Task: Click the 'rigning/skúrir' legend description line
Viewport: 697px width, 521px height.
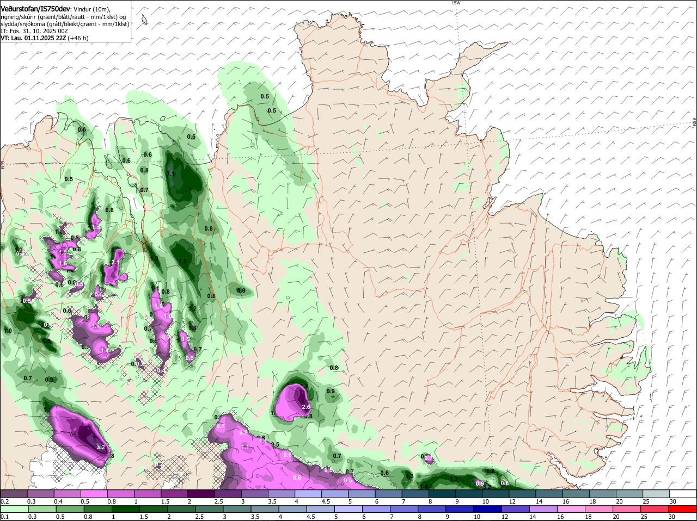Action: [64, 17]
